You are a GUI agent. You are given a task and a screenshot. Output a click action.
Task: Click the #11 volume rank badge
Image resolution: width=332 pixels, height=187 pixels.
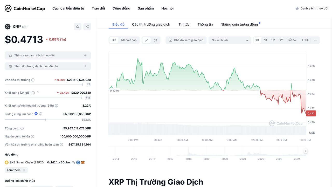(88, 98)
